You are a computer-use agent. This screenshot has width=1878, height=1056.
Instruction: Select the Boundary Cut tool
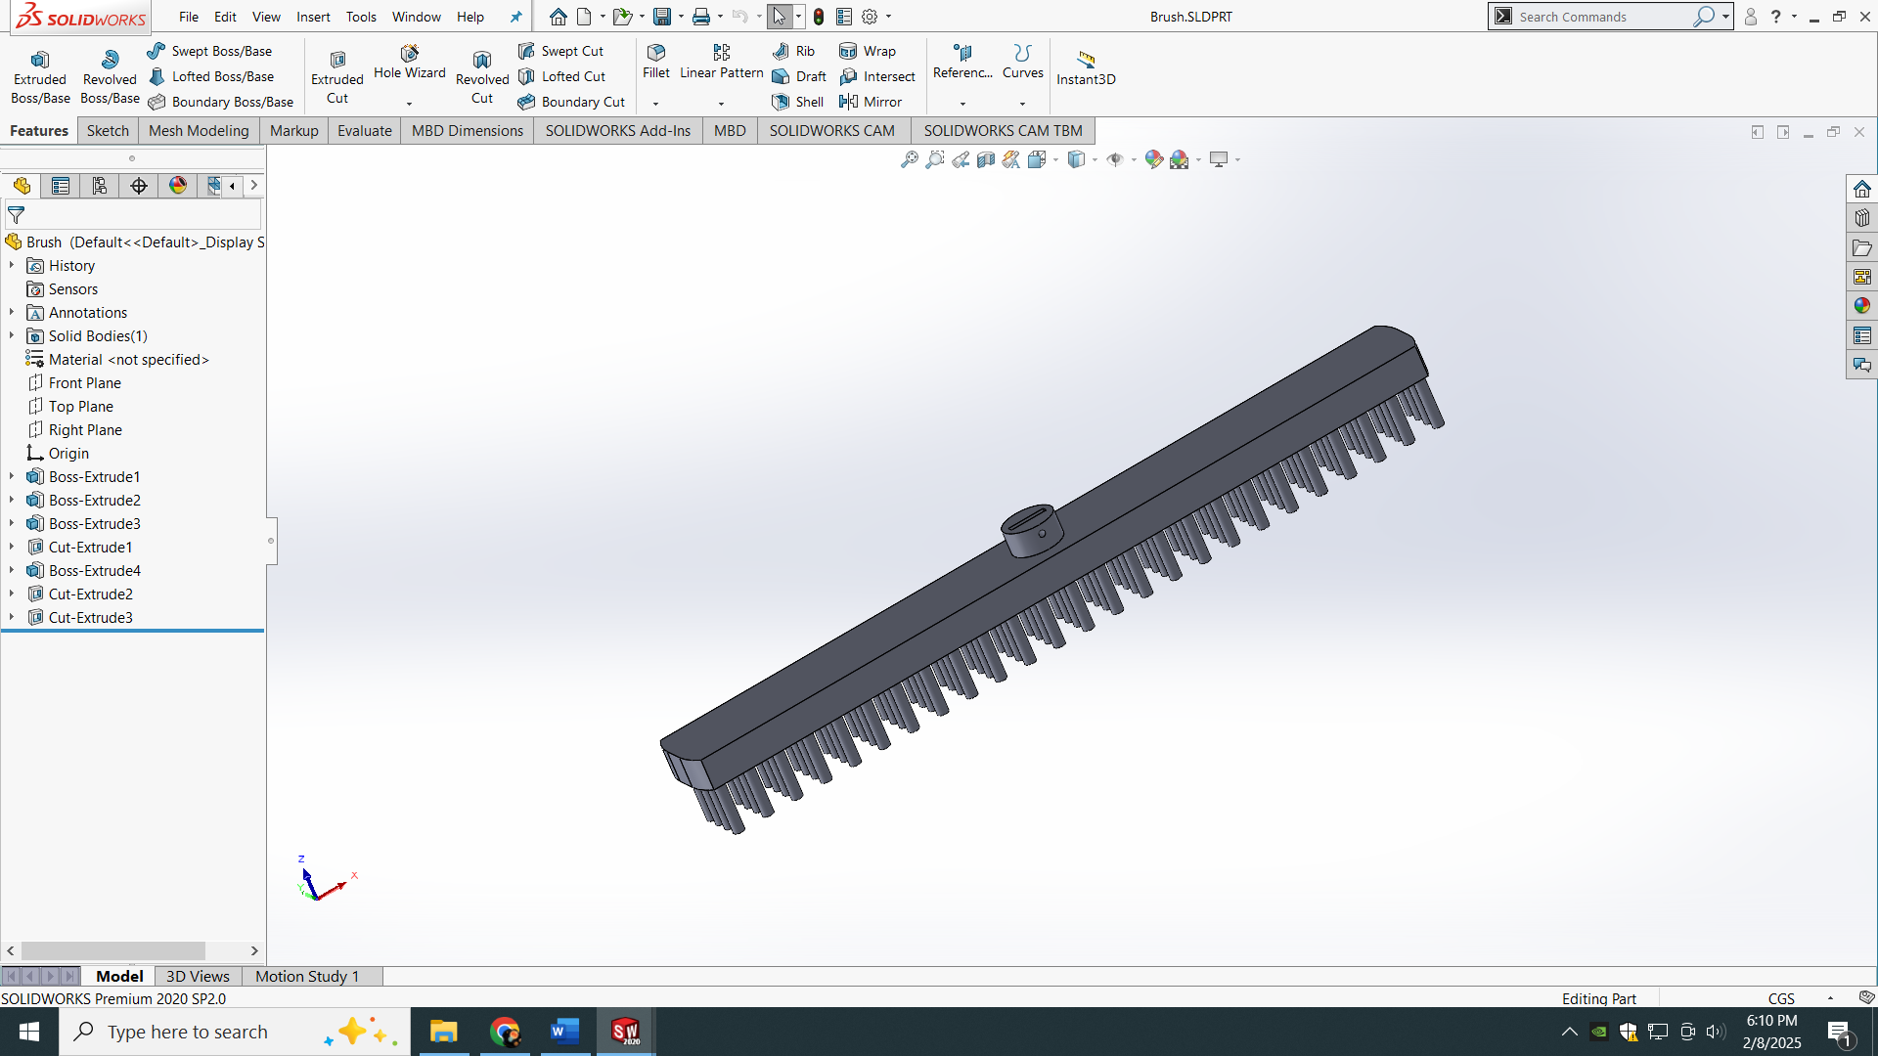pyautogui.click(x=571, y=102)
